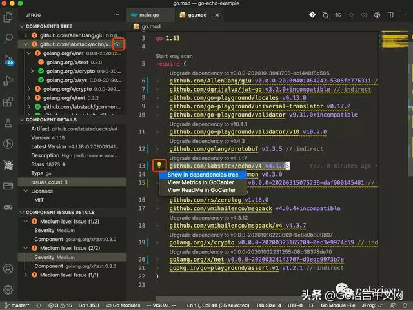Click Ln 13, Col 40 cursor position
This screenshot has height=310, width=413.
pos(218,305)
